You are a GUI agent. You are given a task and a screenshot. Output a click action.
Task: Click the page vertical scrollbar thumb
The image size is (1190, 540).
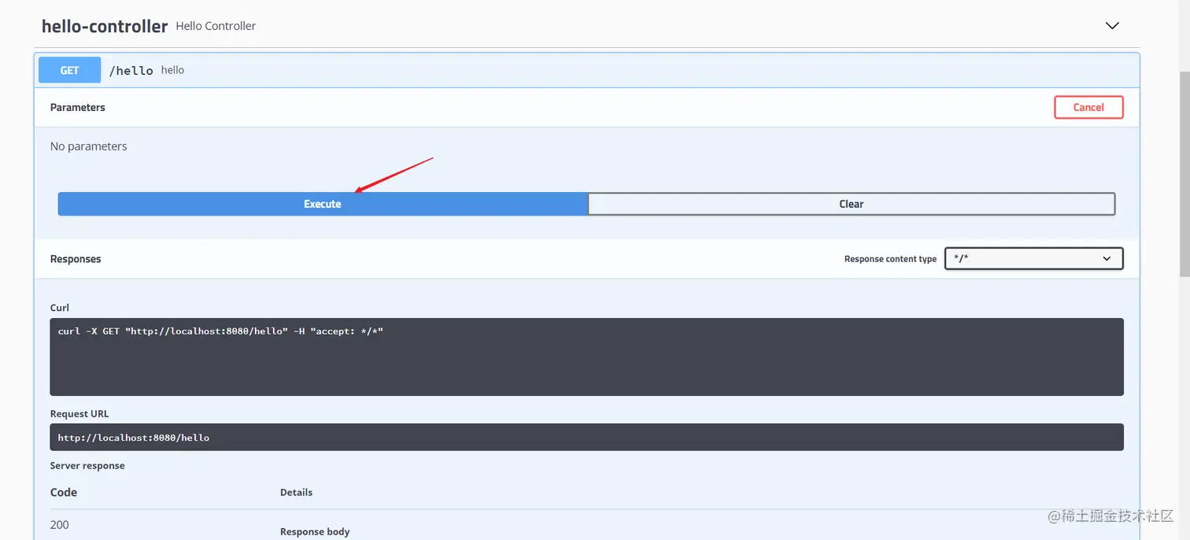[1184, 173]
